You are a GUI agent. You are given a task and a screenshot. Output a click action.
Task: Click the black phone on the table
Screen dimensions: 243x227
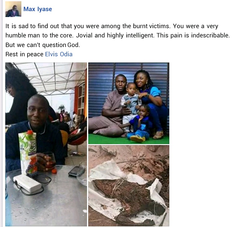(77, 171)
